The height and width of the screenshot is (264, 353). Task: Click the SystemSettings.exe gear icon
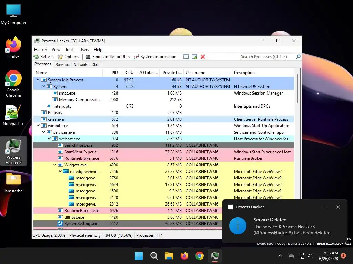pyautogui.click(x=60, y=223)
